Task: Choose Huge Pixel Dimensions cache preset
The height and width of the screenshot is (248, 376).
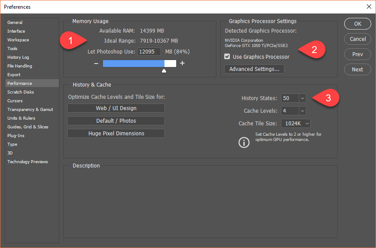Action: (x=116, y=134)
